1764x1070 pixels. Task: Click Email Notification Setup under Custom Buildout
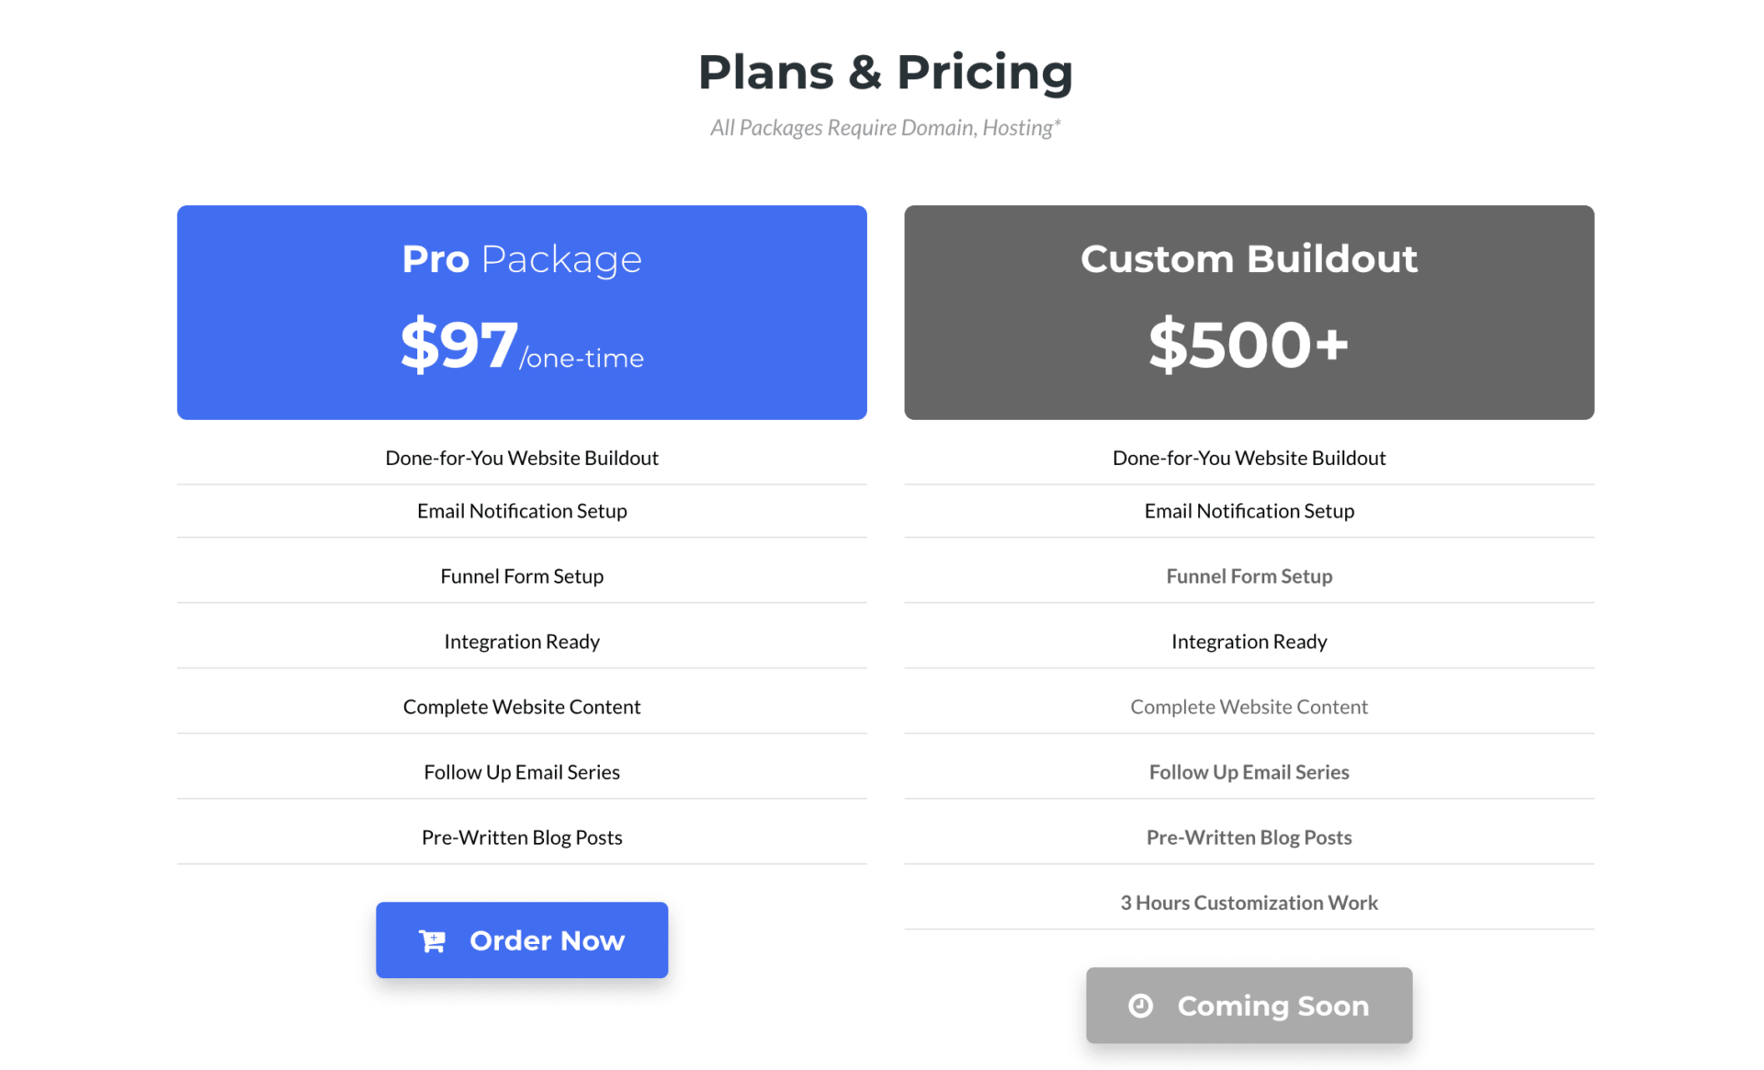pos(1248,511)
